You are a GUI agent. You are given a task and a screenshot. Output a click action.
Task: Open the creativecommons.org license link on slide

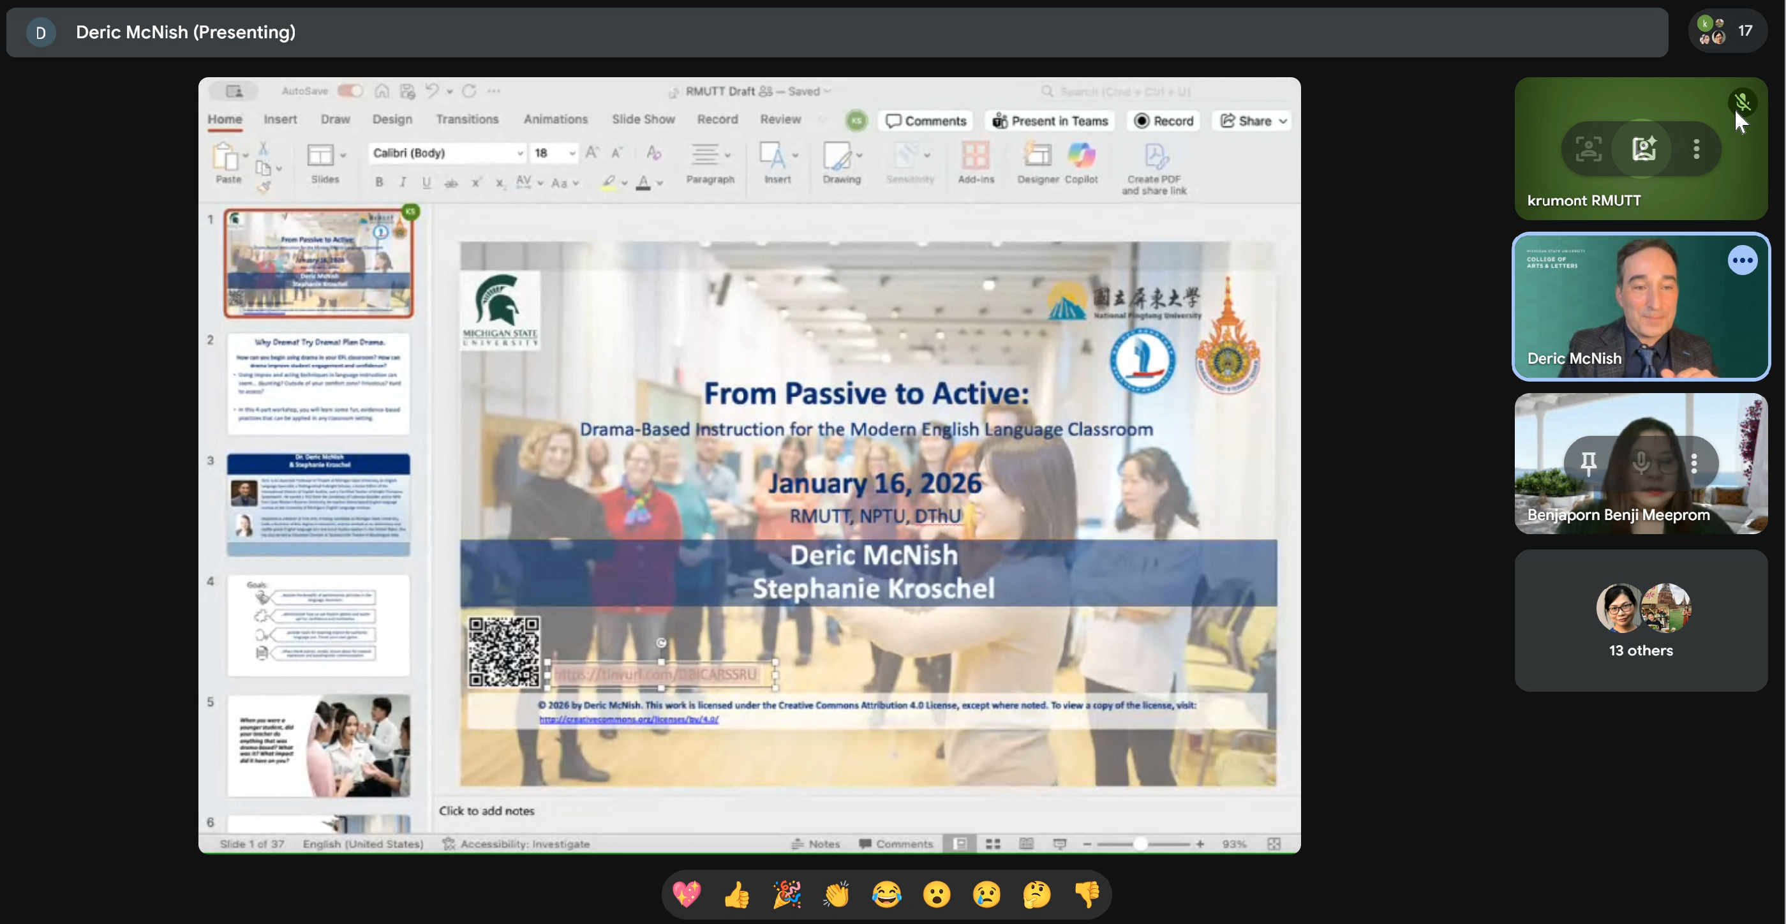coord(628,720)
